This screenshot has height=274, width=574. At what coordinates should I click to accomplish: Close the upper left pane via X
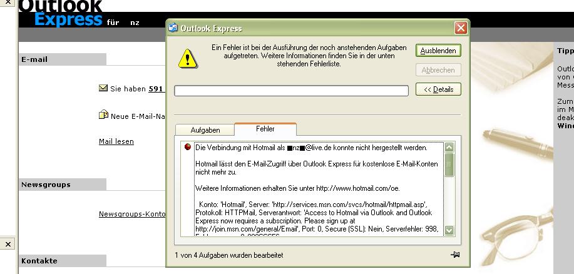(8, 3)
